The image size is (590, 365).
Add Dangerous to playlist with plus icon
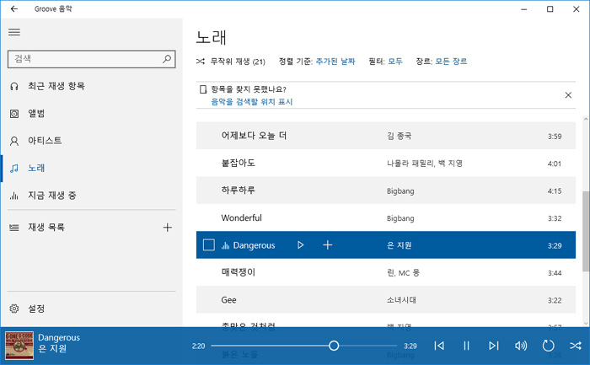pos(327,245)
